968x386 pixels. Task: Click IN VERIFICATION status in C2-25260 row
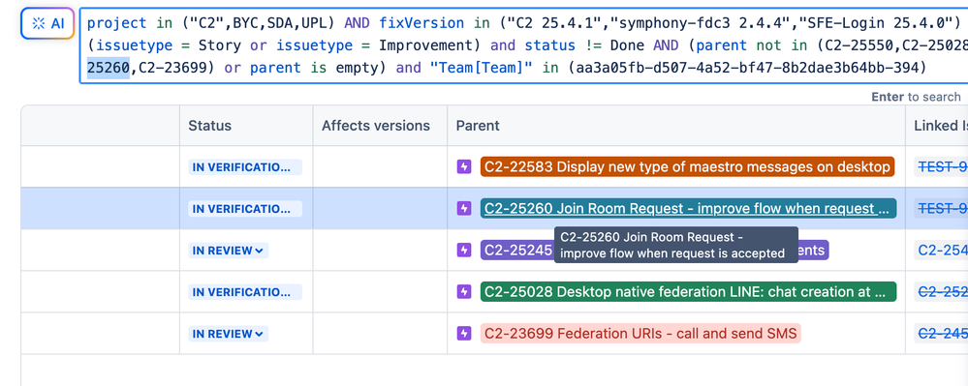(245, 208)
